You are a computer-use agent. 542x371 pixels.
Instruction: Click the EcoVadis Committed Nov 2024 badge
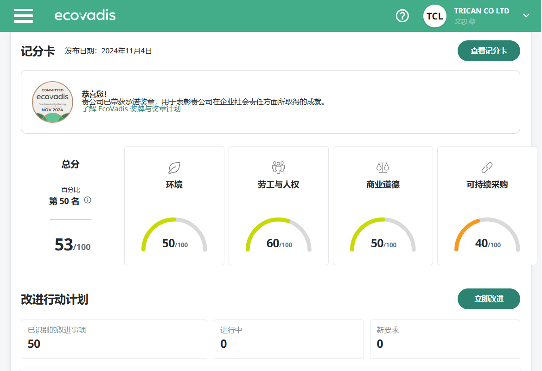[52, 102]
